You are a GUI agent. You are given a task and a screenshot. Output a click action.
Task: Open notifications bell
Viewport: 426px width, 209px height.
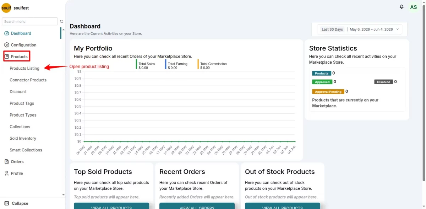[x=402, y=7]
